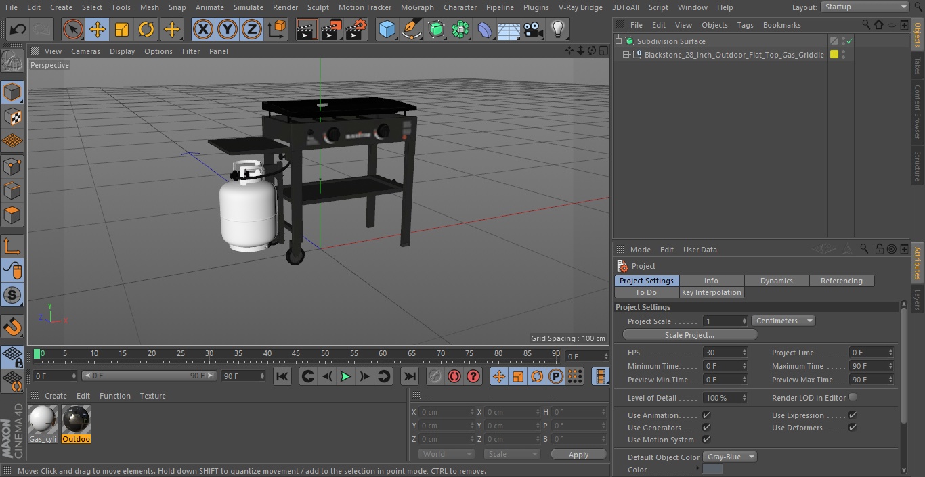Click the Scale Project button
925x477 pixels.
(x=689, y=335)
